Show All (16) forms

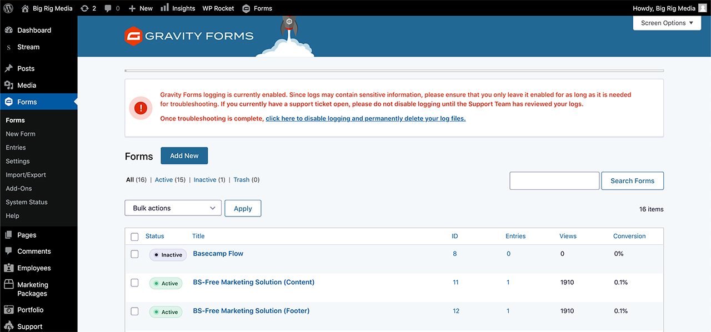136,180
